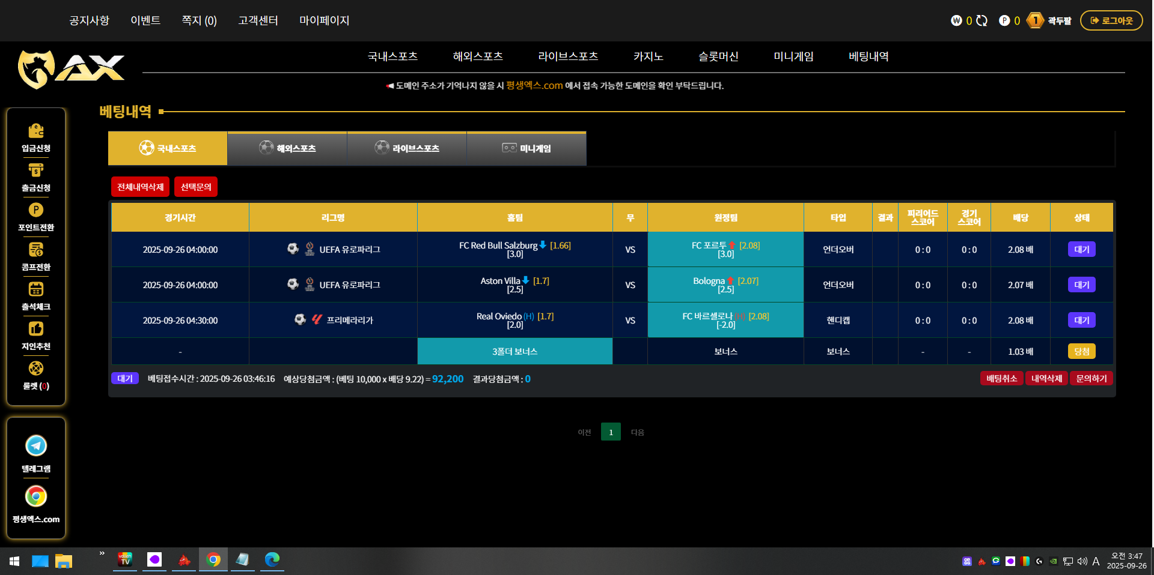Click the refresh balance icon beside won amount

pos(982,20)
